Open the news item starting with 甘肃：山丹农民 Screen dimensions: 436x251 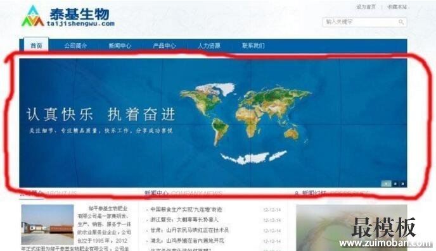(189, 230)
